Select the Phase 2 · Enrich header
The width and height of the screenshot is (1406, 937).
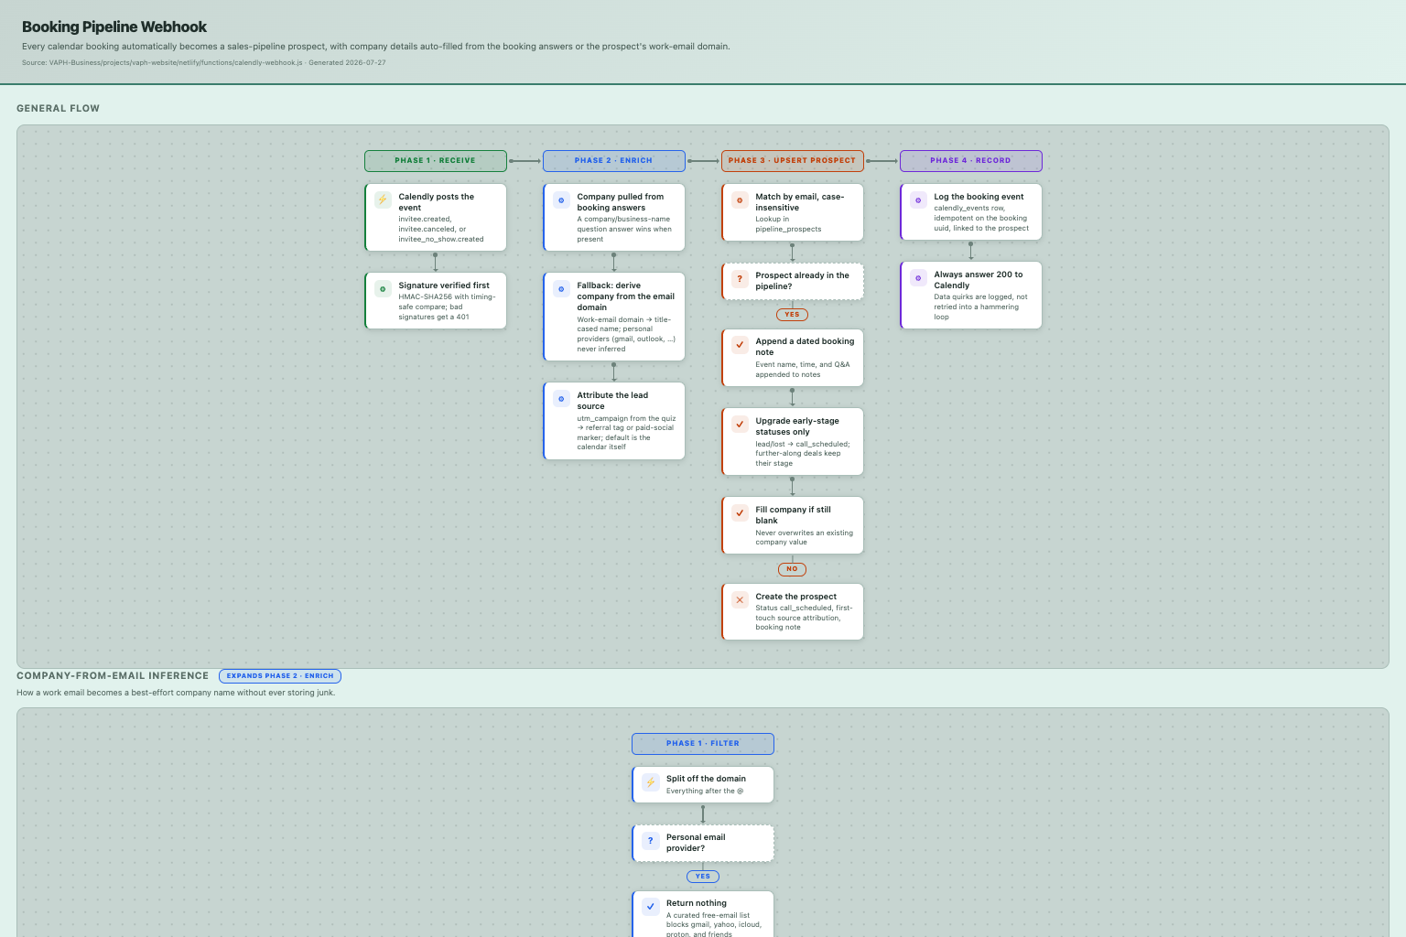click(614, 161)
